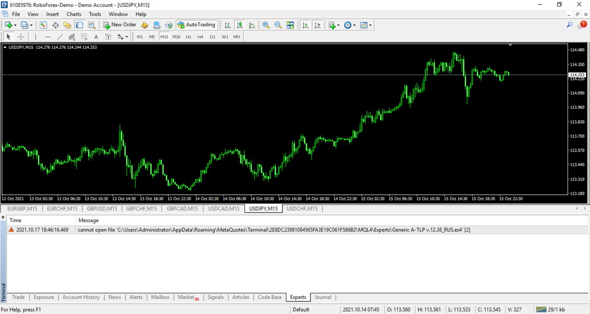Viewport: 590px width, 314px height.
Task: Open the MetaEditor book icon
Action: click(145, 25)
